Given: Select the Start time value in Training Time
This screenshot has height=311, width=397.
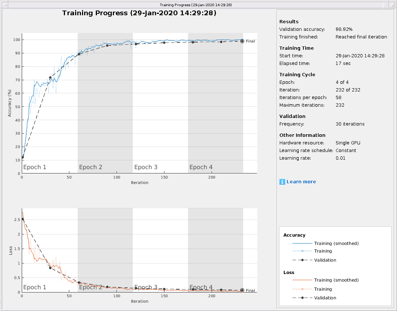Looking at the screenshot, I should (360, 56).
